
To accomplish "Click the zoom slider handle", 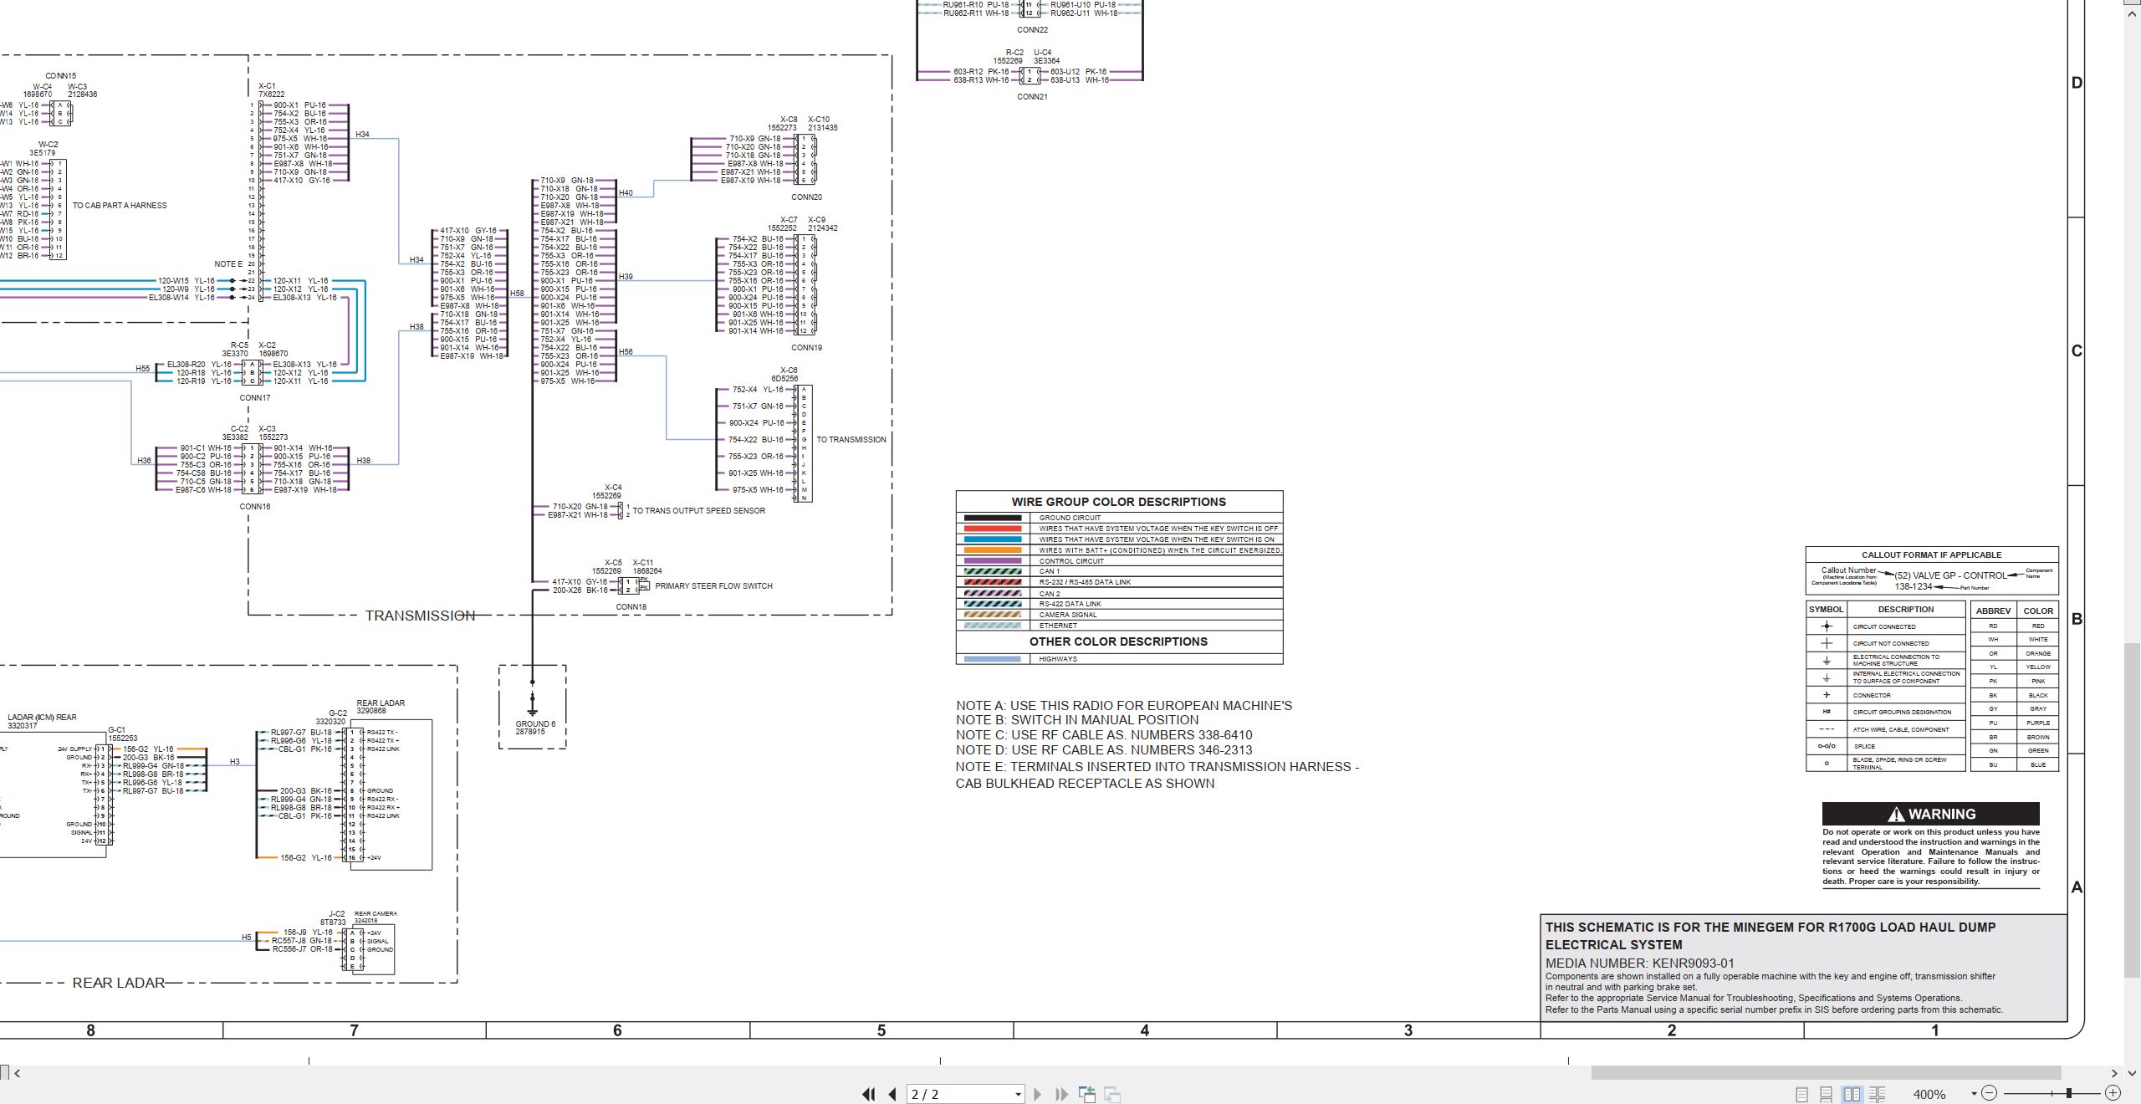I will point(2069,1093).
